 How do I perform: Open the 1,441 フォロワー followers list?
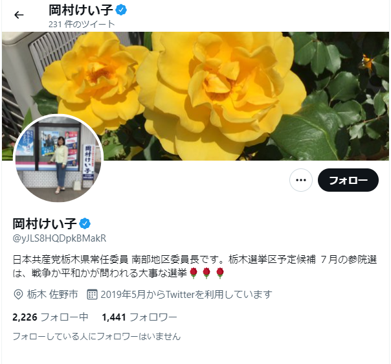tap(139, 317)
